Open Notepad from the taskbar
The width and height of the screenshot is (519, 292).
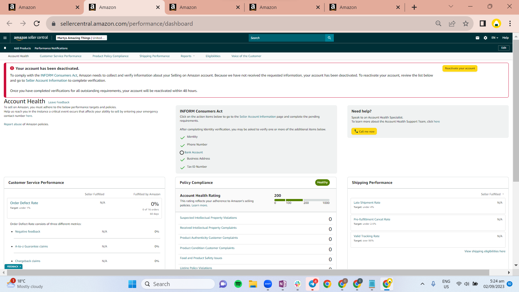click(x=372, y=284)
